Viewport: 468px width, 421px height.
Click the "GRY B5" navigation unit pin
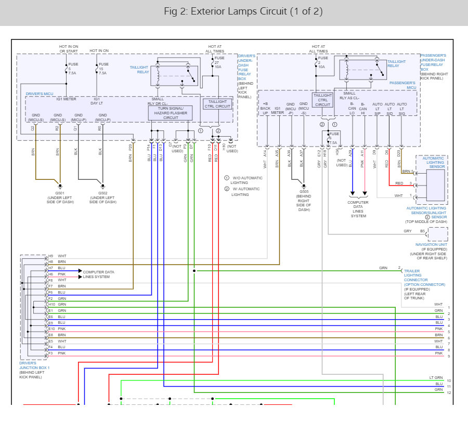(414, 231)
